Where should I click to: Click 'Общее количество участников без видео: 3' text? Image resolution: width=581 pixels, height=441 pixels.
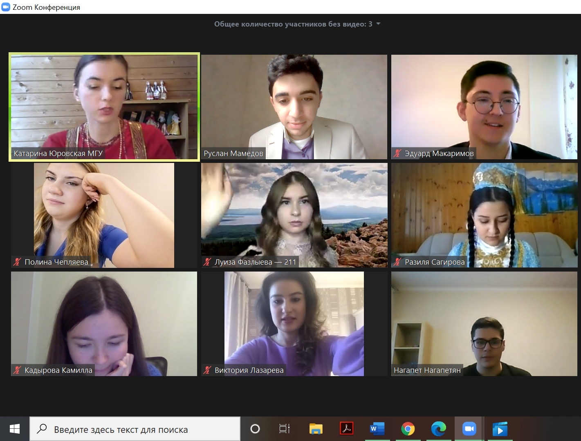(293, 24)
